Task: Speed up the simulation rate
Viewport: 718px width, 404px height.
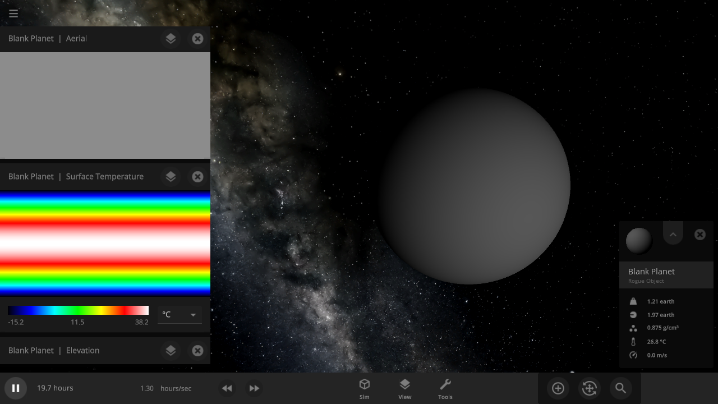Action: 254,388
